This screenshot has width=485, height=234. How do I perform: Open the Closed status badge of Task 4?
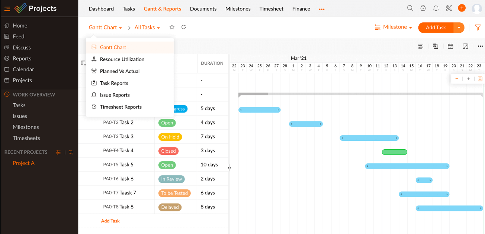pyautogui.click(x=168, y=151)
